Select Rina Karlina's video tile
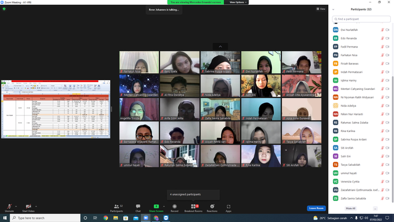Image resolution: width=394 pixels, height=222 pixels. pos(261,156)
